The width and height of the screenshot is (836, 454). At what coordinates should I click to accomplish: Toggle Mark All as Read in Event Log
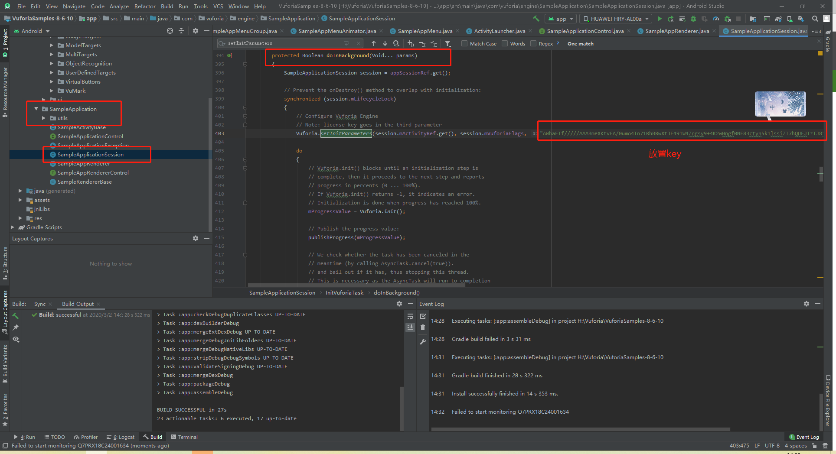click(x=423, y=316)
